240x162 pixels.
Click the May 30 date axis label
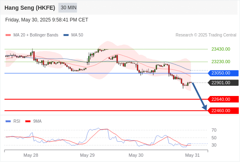tap(136, 155)
